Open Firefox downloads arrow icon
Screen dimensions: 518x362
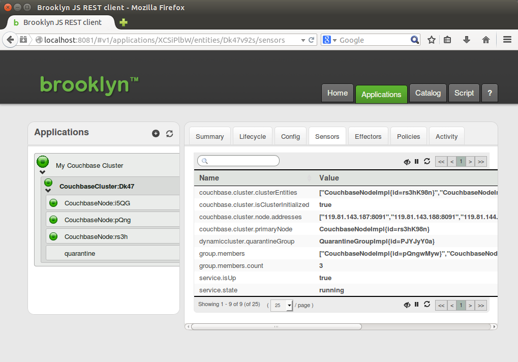pyautogui.click(x=467, y=40)
